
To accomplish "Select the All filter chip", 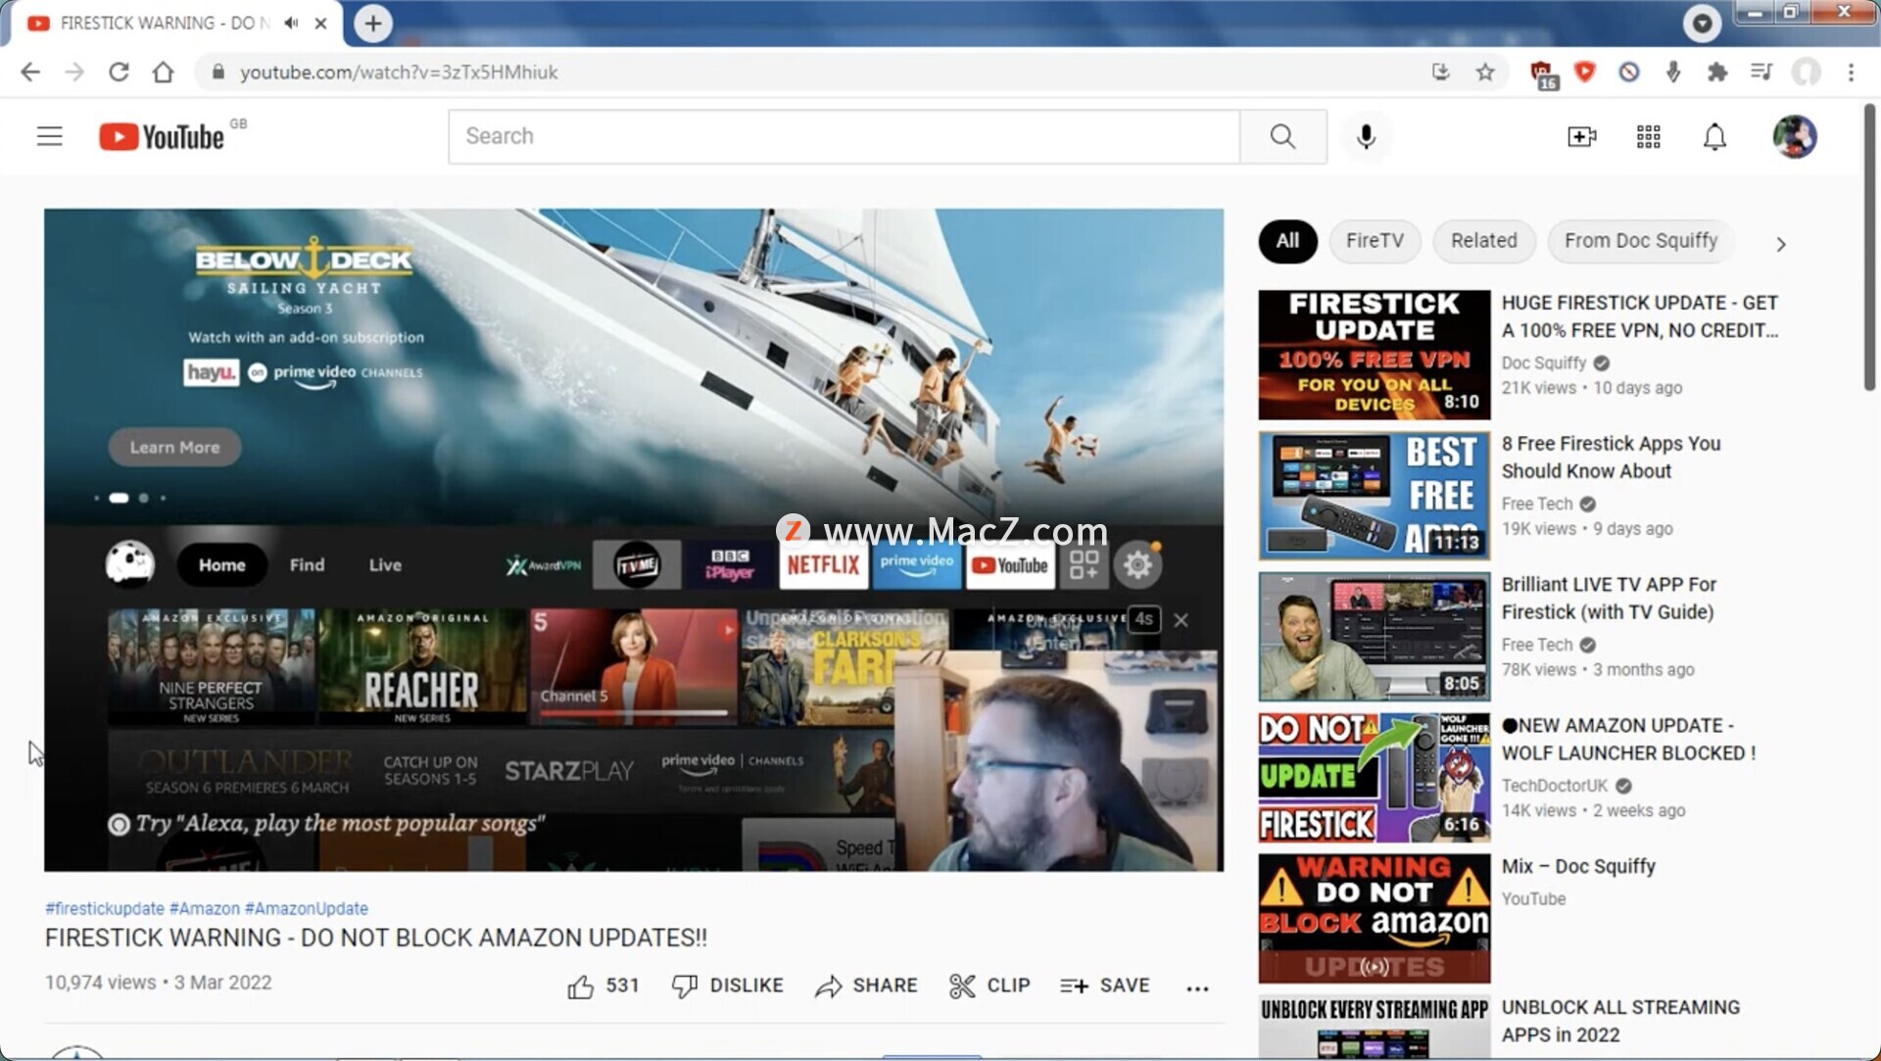I will 1287,241.
